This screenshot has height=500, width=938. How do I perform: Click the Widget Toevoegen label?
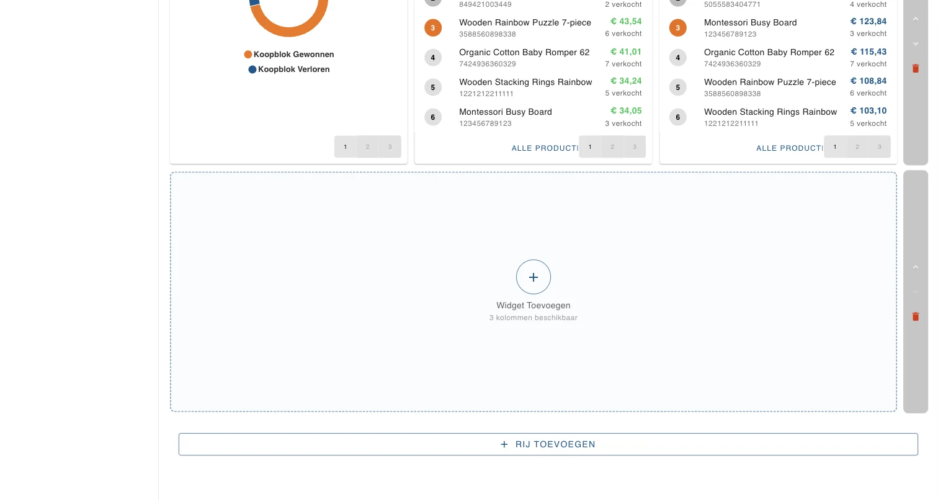tap(534, 305)
